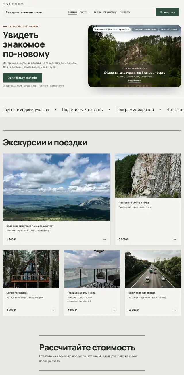Click Программа заранее ticker text
Viewport: 184px width, 375px height.
pos(135,110)
